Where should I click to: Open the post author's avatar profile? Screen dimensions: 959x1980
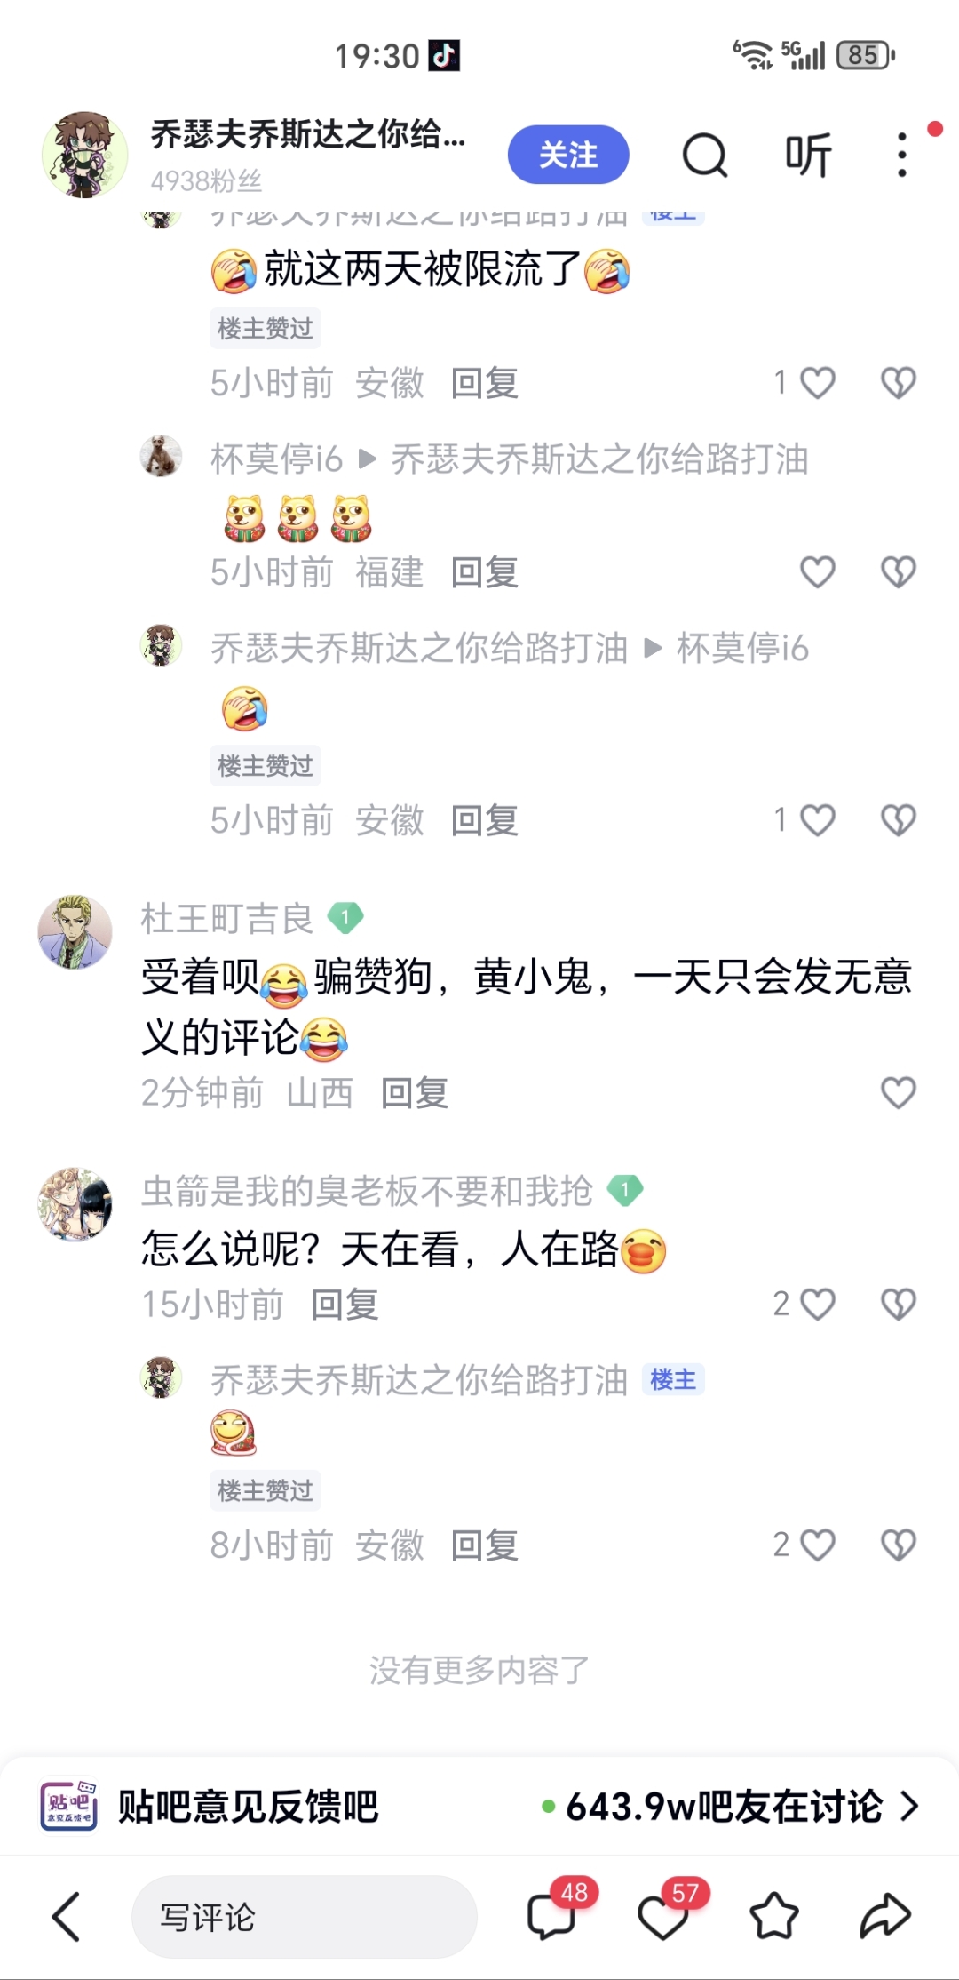point(85,155)
